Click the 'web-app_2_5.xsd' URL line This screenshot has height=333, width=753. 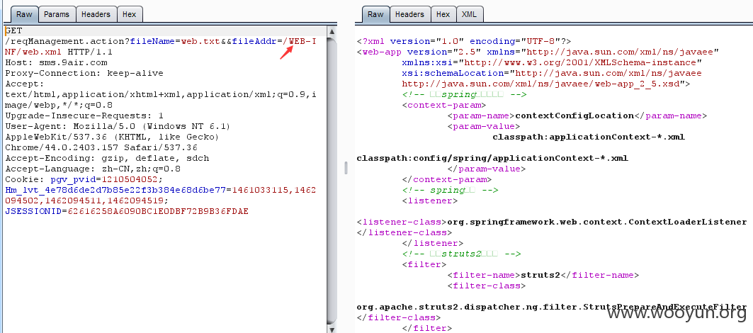tap(546, 84)
